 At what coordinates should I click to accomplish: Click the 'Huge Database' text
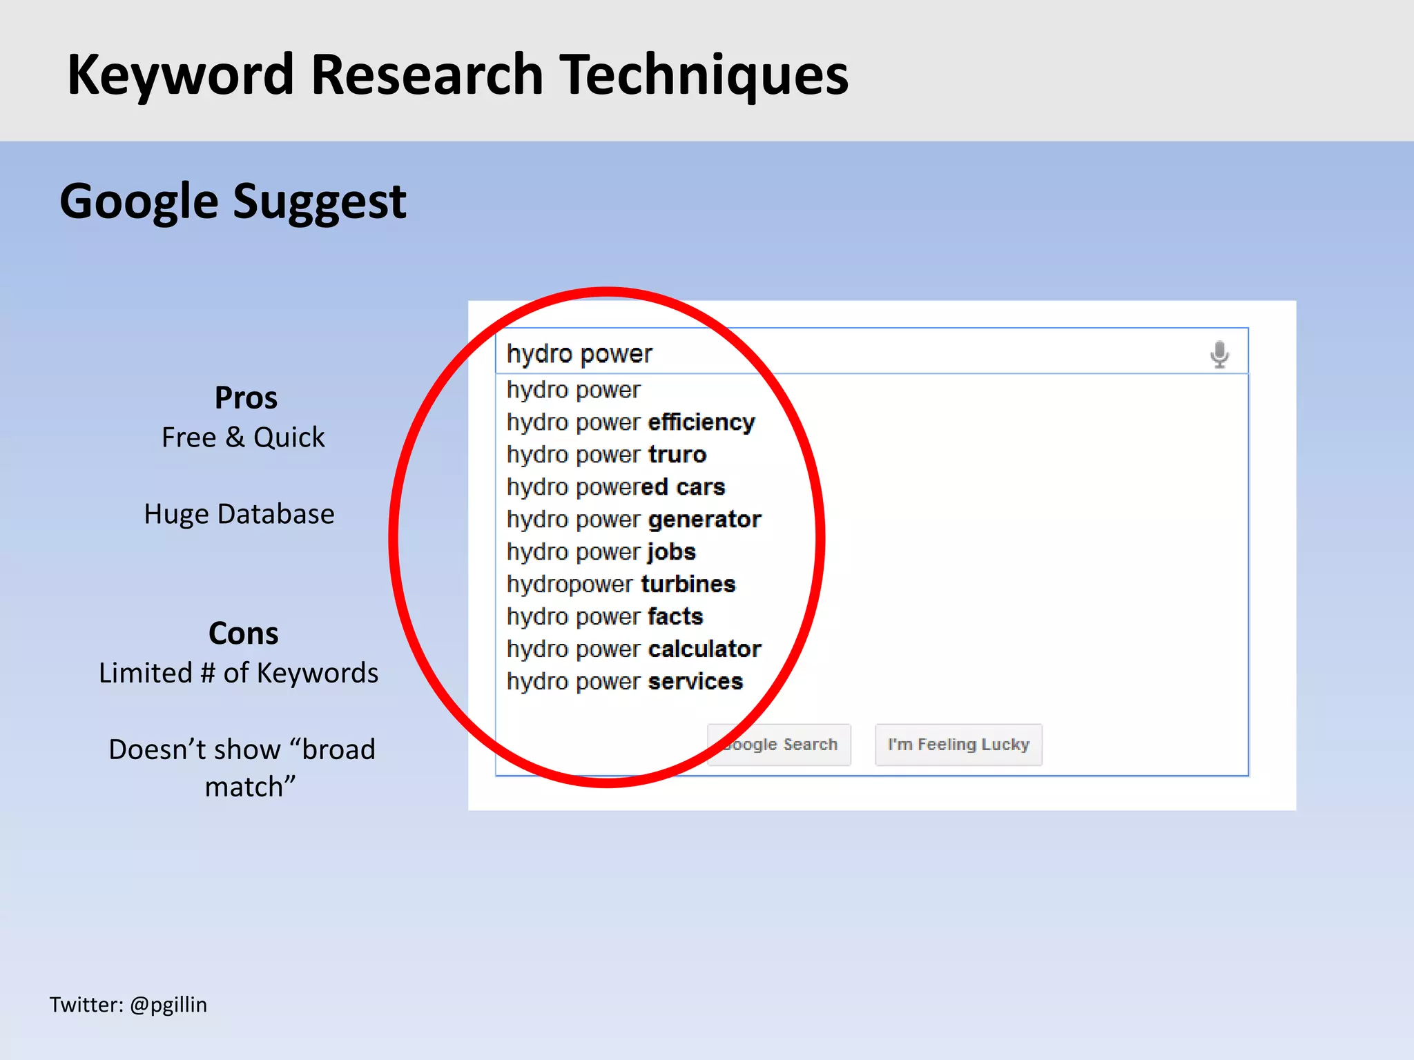tap(239, 514)
